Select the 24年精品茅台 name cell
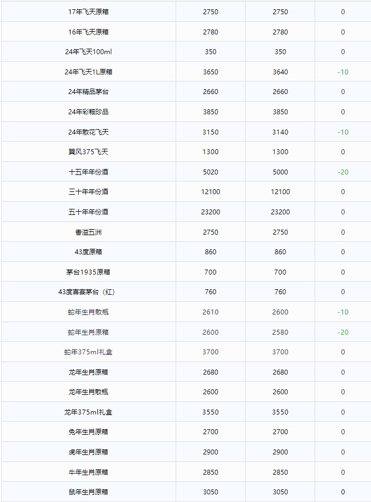The image size is (371, 502). click(89, 92)
